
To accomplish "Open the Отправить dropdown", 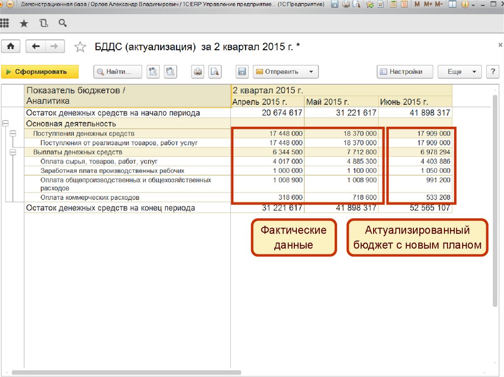I will click(x=285, y=72).
